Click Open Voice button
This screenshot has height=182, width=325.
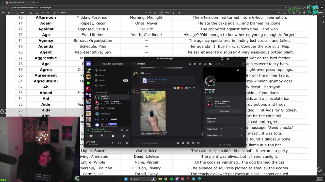[224, 111]
